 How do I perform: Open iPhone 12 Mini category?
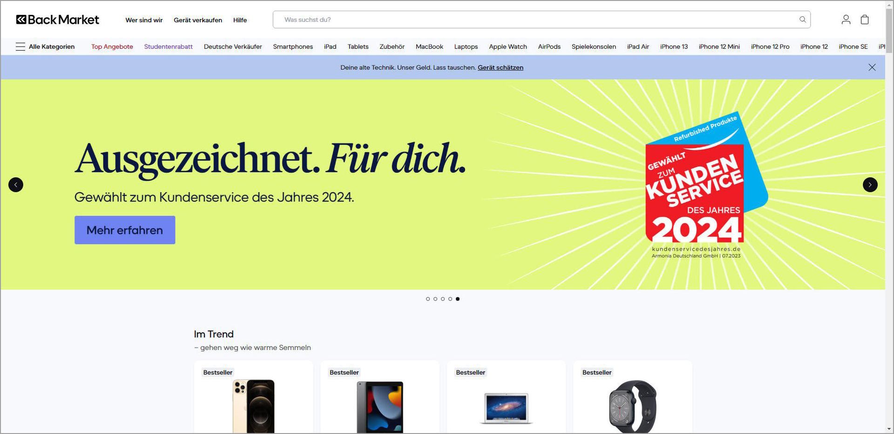[x=719, y=47]
